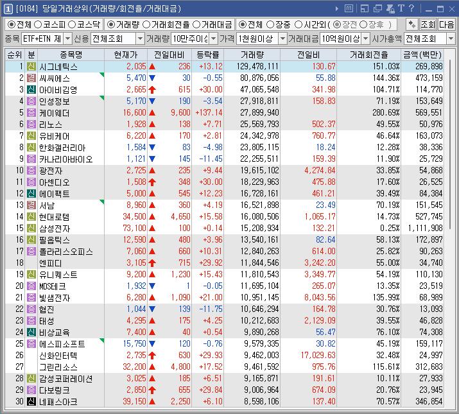The image size is (459, 414).
Task: Click 삼성전자 current price 73,100
Action: 134,228
